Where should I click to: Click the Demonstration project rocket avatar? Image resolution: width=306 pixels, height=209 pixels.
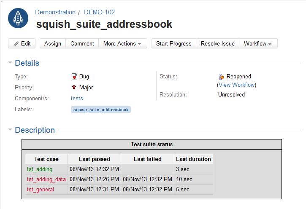pos(18,19)
